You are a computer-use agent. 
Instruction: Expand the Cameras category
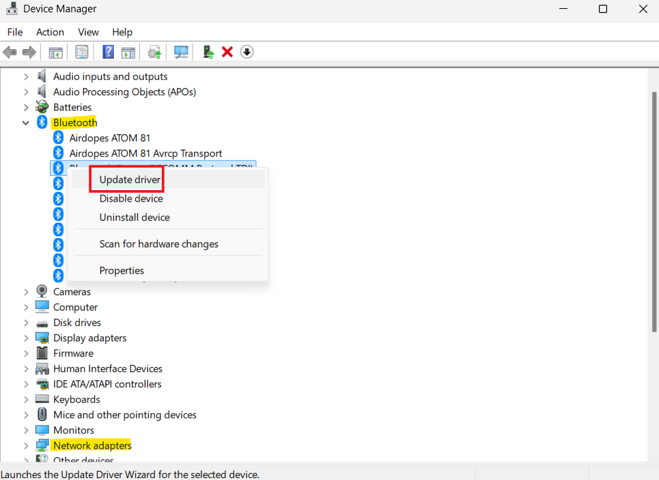pos(26,292)
